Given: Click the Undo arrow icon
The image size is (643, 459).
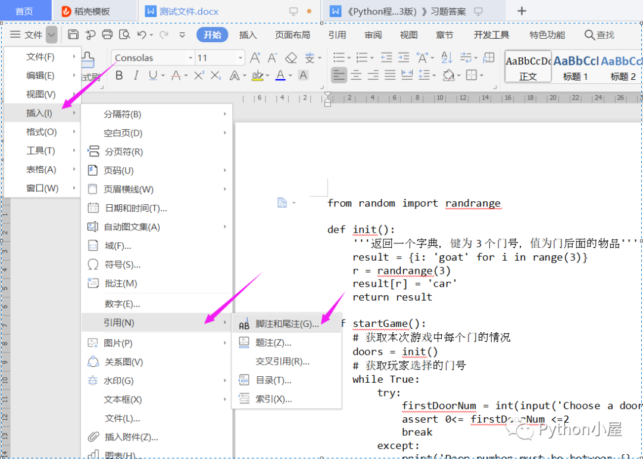Looking at the screenshot, I should pos(142,35).
